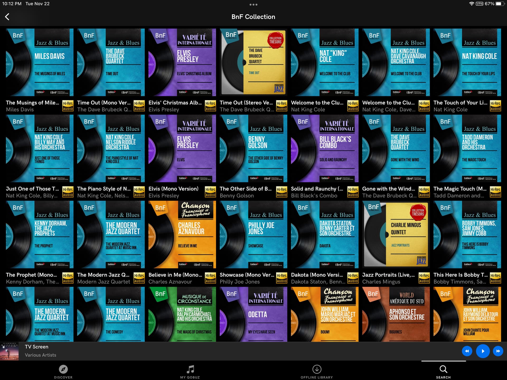The image size is (507, 380).
Task: Tap the Wi-Fi status icon
Action: 471,4
